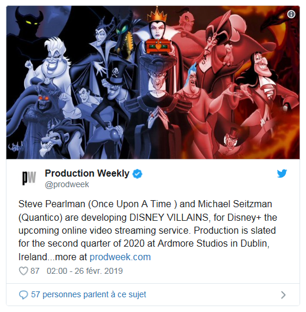Expand conversation with the right chevron
This screenshot has width=306, height=312.
283,295
